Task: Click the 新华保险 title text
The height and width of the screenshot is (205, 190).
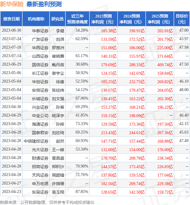Action: pos(12,4)
